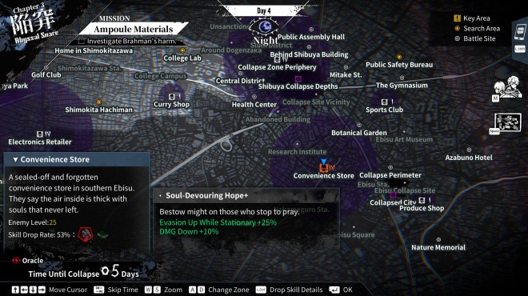Click the OK enter key icon

(x=334, y=290)
